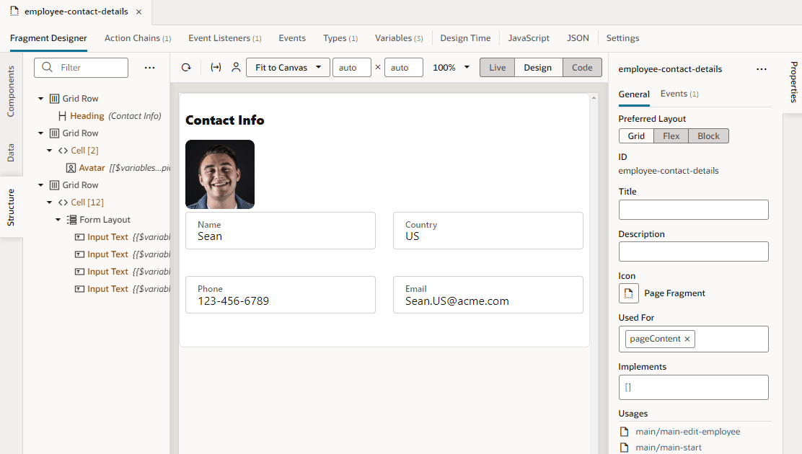This screenshot has height=454, width=802.
Task: Select Flex preferred layout
Action: [671, 136]
